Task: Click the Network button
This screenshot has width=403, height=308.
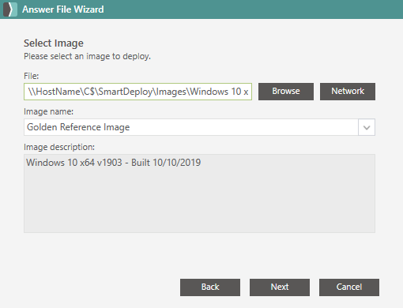Action: point(348,92)
